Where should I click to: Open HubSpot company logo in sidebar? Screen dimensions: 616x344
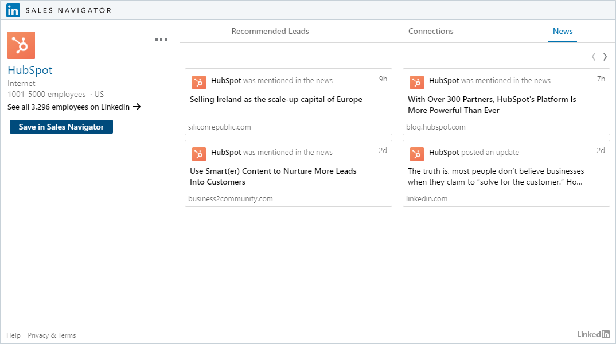coord(21,45)
